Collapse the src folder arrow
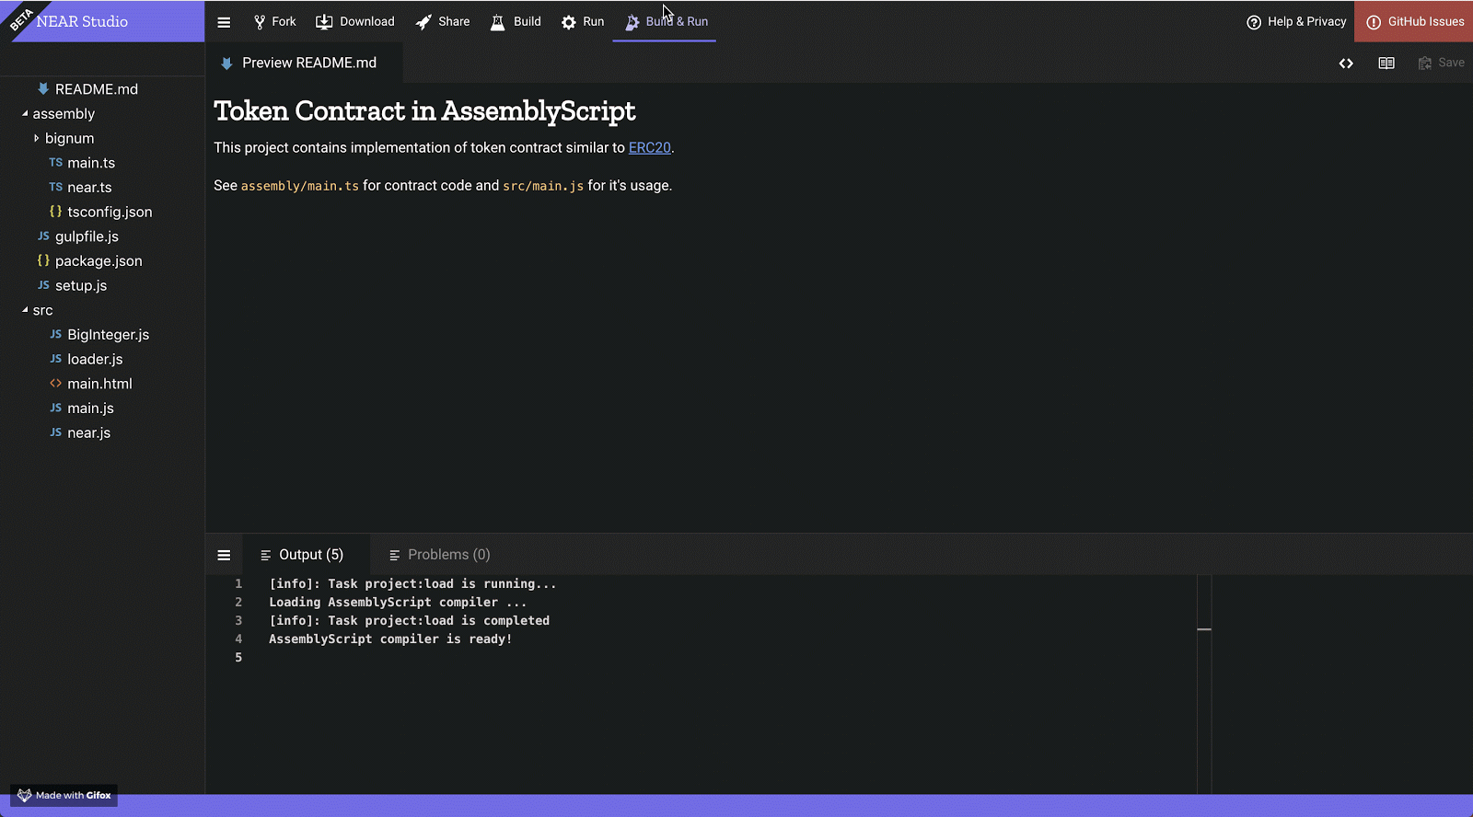1473x817 pixels. tap(25, 310)
